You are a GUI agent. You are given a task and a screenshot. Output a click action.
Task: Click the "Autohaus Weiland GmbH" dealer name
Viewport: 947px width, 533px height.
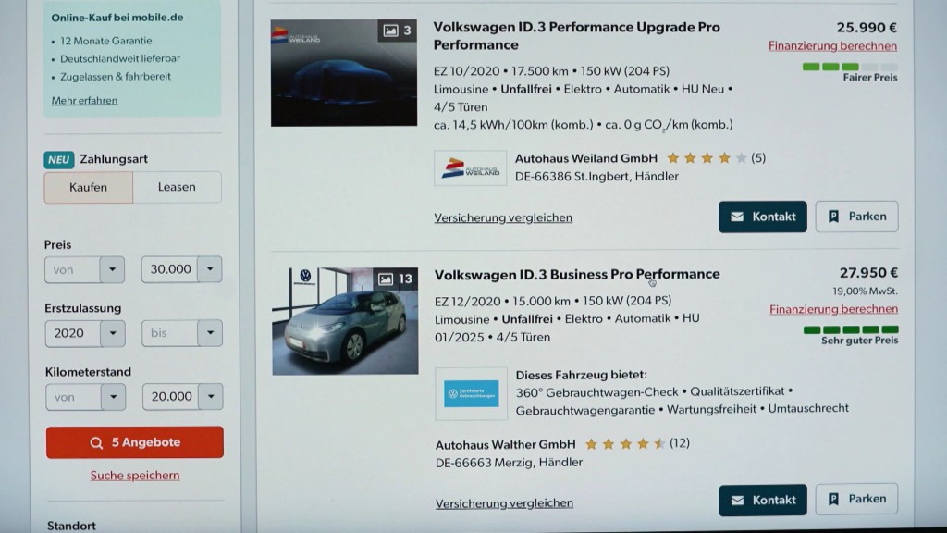[x=585, y=158]
